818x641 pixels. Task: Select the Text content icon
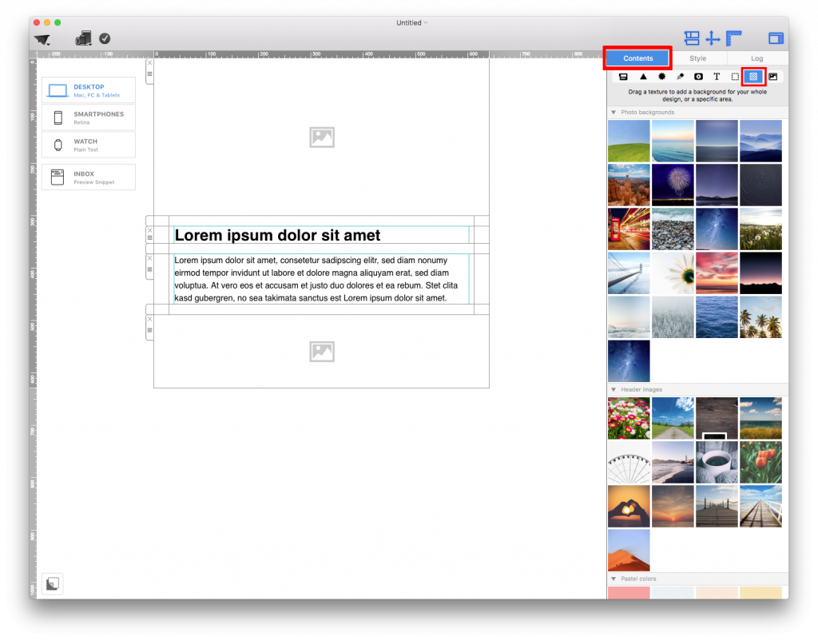717,77
